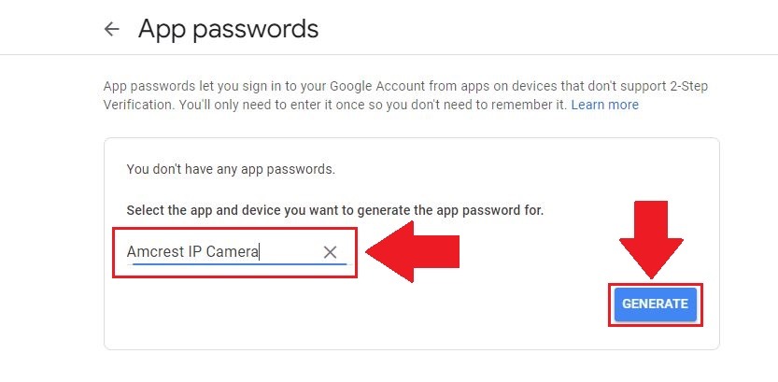
Task: Open the Learn more link
Action: [x=604, y=105]
